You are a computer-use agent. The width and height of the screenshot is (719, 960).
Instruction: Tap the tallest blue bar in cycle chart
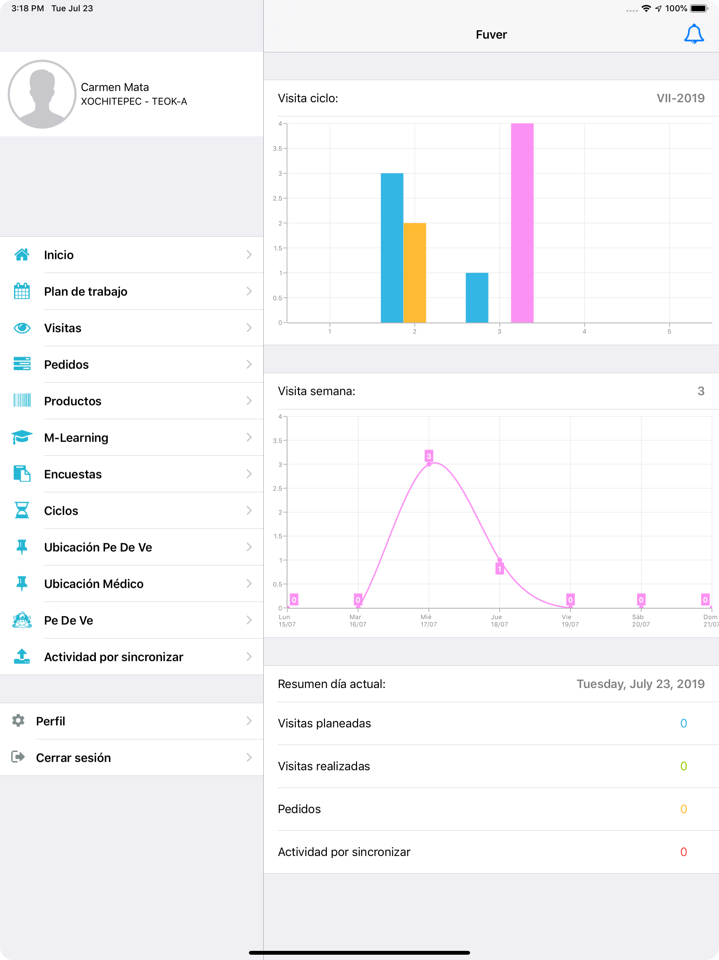[392, 248]
